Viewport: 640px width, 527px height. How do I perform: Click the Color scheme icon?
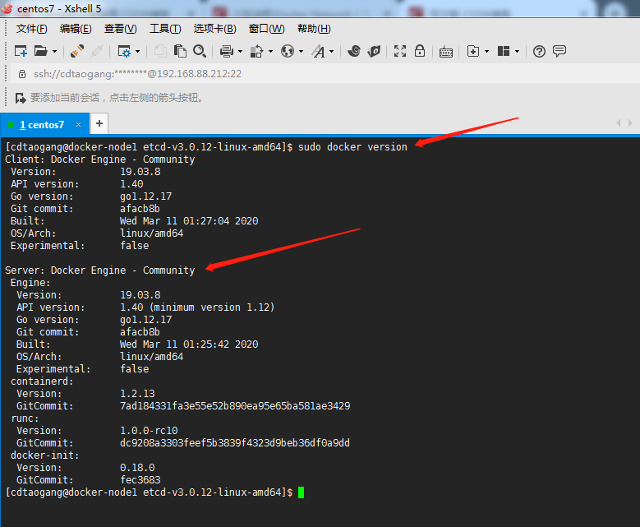pos(256,51)
